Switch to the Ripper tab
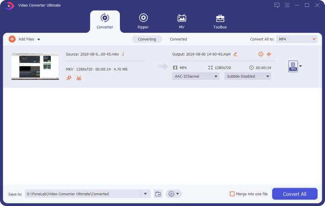 143,21
